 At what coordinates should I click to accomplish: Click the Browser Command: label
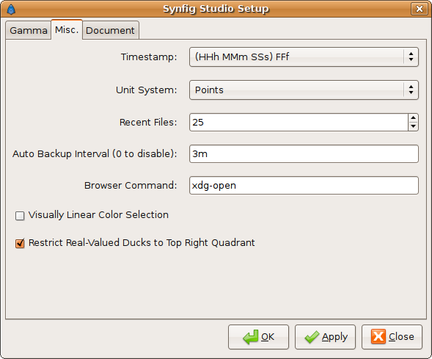(x=131, y=185)
